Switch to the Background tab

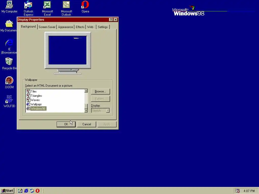coord(28,27)
